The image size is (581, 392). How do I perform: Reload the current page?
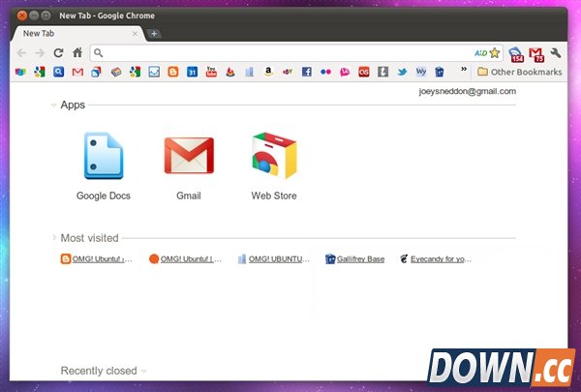pyautogui.click(x=58, y=52)
